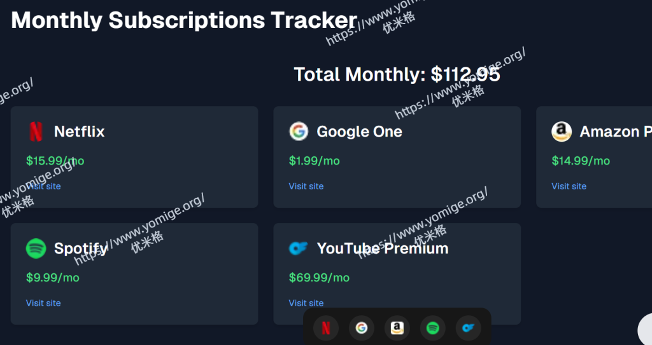Open the Visit site link under Google One
Image resolution: width=652 pixels, height=345 pixels.
pyautogui.click(x=306, y=186)
